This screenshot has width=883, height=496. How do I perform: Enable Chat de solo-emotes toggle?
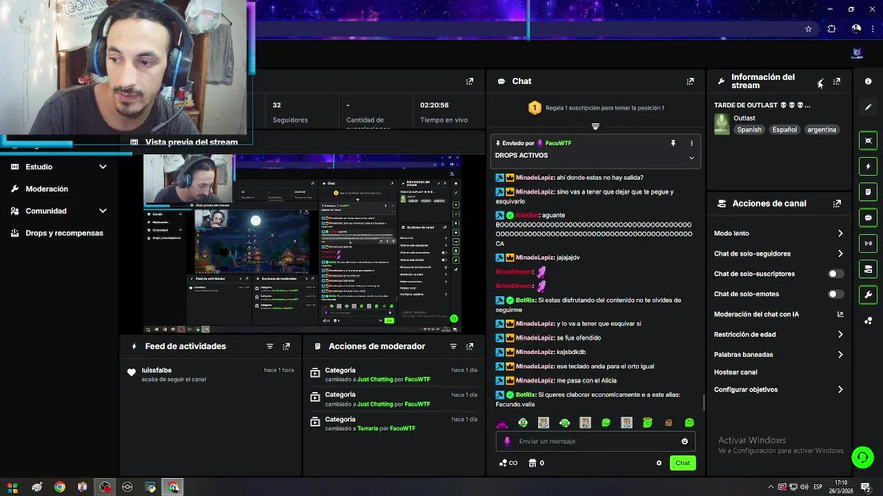(835, 294)
